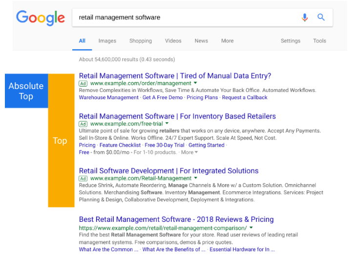Open ad 'For Inventory Based Retailers' title
This screenshot has height=258, width=353.
pos(177,116)
